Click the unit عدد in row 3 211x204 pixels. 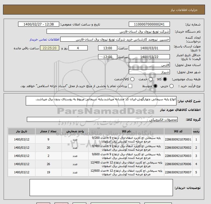[75, 156]
